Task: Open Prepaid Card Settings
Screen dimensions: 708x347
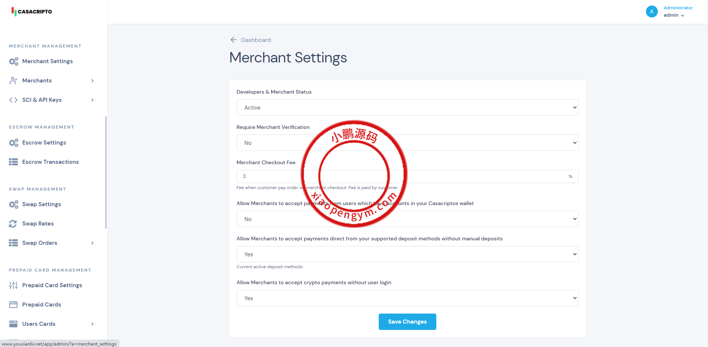Action: coord(52,285)
